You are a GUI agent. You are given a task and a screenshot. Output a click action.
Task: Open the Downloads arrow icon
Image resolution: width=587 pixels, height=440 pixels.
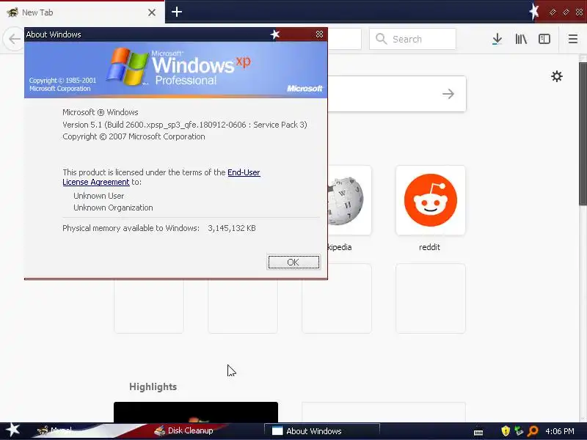[497, 39]
